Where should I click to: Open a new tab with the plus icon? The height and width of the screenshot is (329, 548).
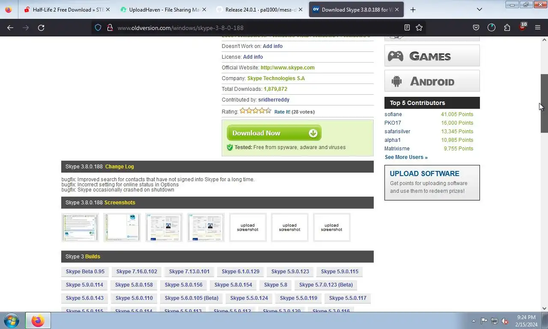point(413,9)
